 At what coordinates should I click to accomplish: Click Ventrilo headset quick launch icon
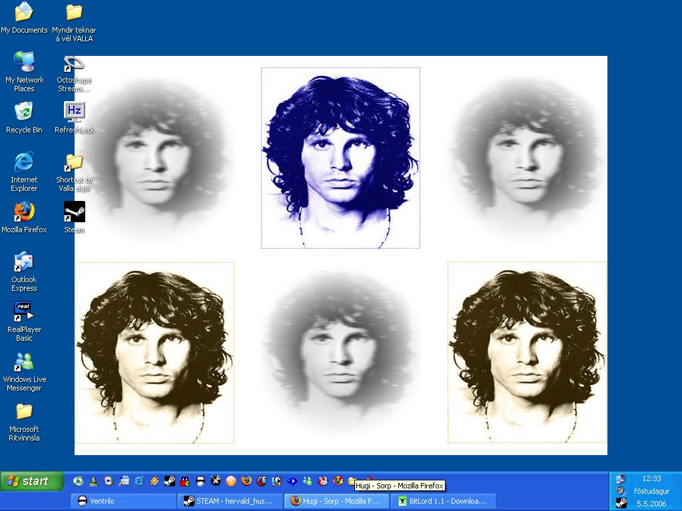pos(200,481)
